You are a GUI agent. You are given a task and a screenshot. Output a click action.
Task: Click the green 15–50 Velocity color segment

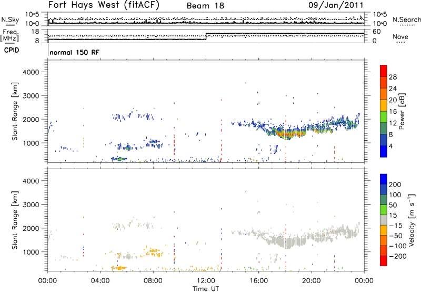click(384, 209)
